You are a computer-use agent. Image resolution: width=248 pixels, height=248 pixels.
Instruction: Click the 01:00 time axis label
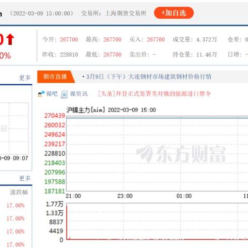point(184,196)
